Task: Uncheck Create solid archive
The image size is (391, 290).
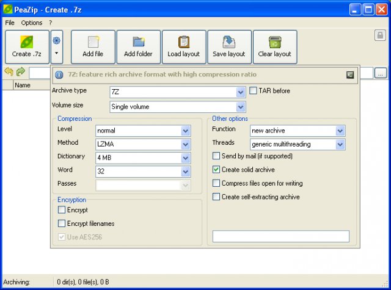Action: pyautogui.click(x=216, y=170)
